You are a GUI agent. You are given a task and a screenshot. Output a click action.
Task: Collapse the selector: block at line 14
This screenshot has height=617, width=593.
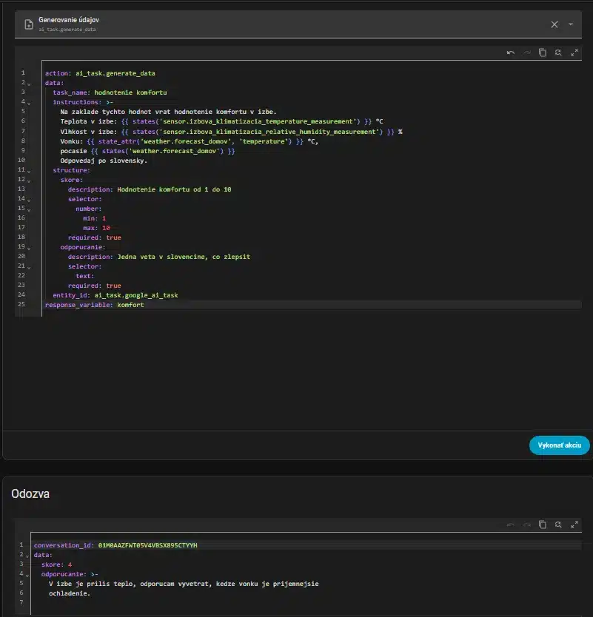click(x=29, y=200)
